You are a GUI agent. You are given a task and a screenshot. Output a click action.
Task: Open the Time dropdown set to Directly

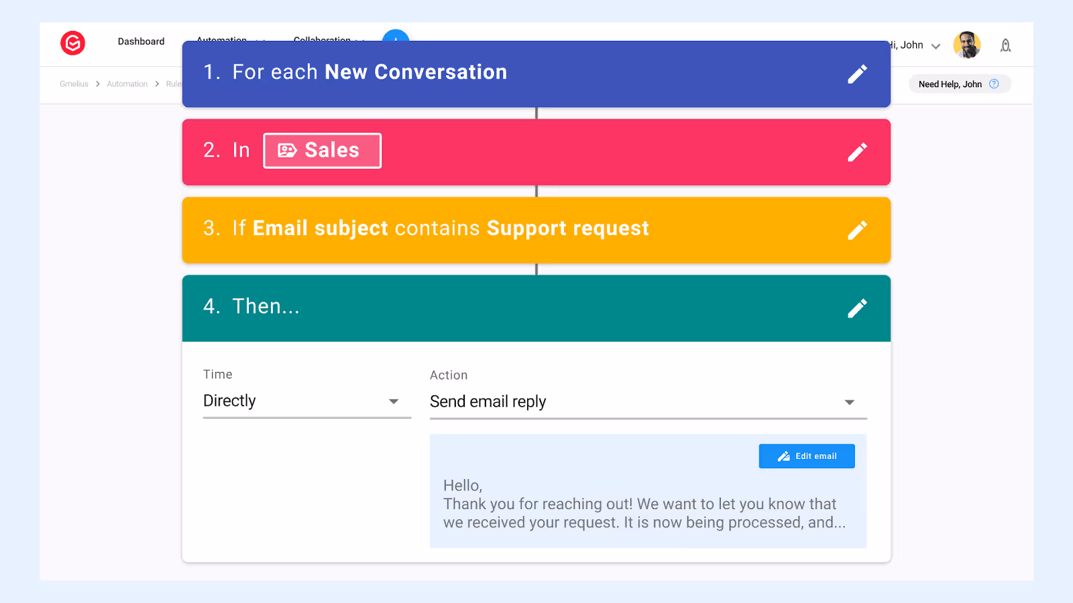coord(307,401)
